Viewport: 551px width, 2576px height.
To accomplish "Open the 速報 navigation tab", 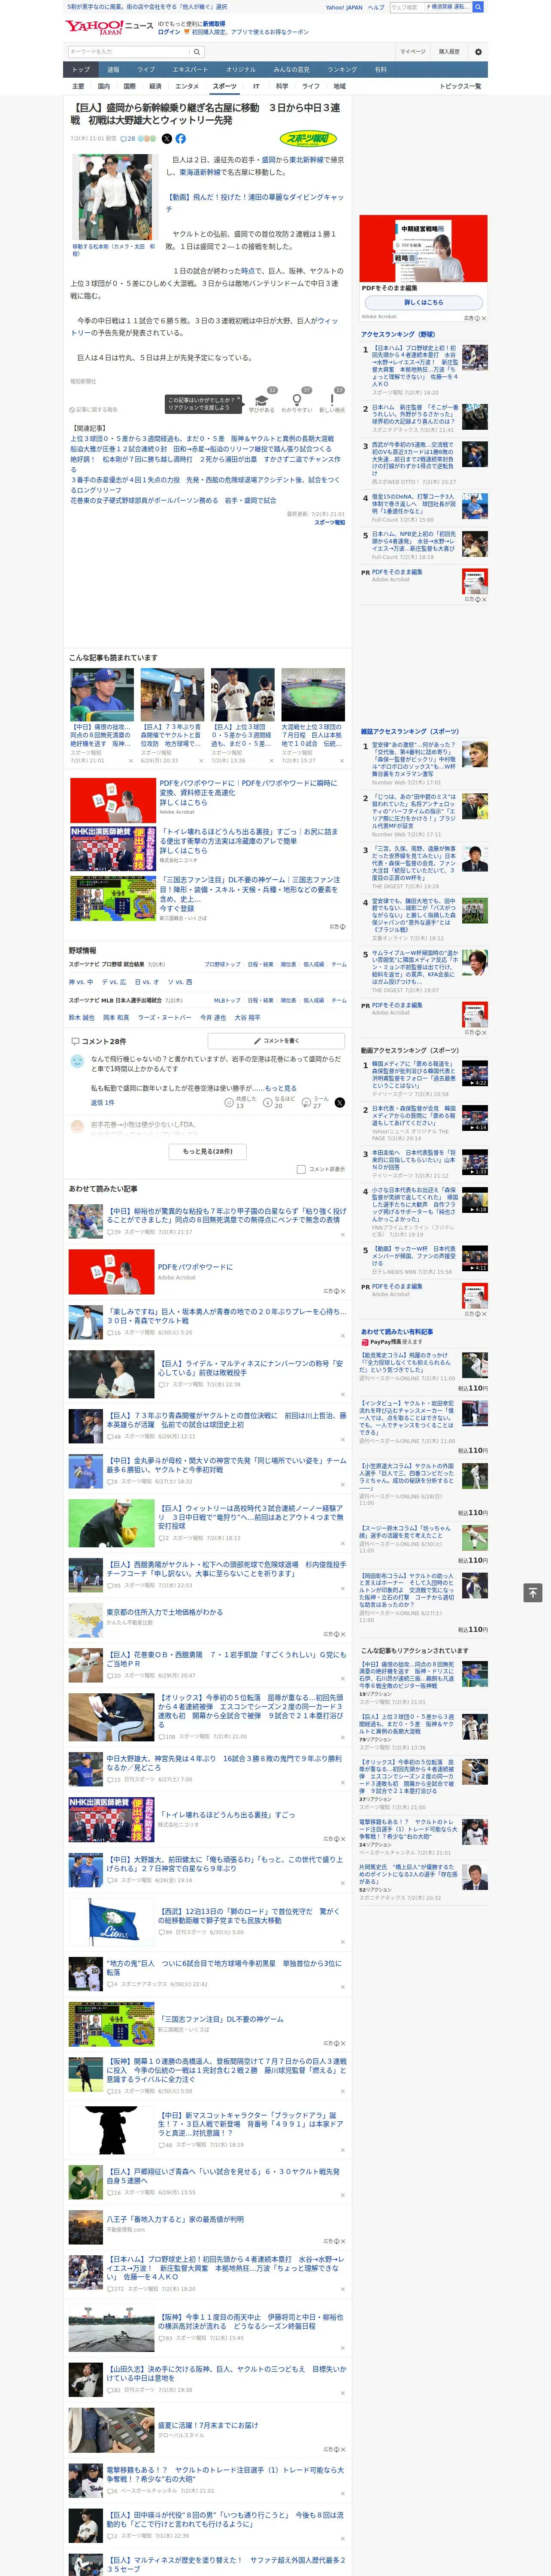I will (113, 69).
